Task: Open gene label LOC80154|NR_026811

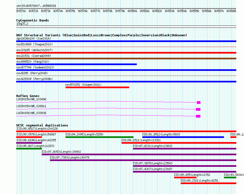Action: click(31, 106)
